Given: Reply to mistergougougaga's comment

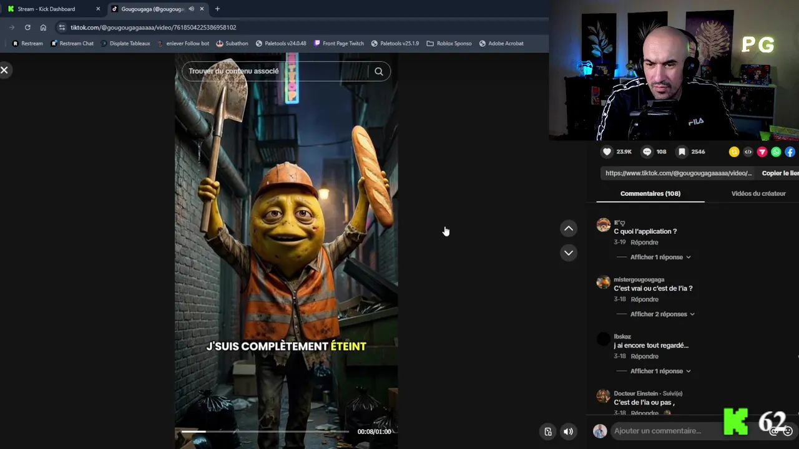Looking at the screenshot, I should (x=644, y=299).
